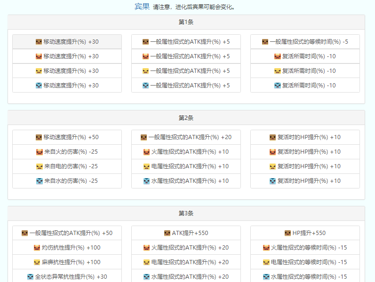Select the 移动速度提升(%) +50 entry
This screenshot has height=282, width=375.
[67, 137]
